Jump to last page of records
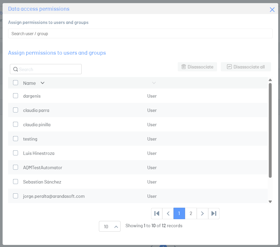The image size is (280, 247). coord(214,213)
